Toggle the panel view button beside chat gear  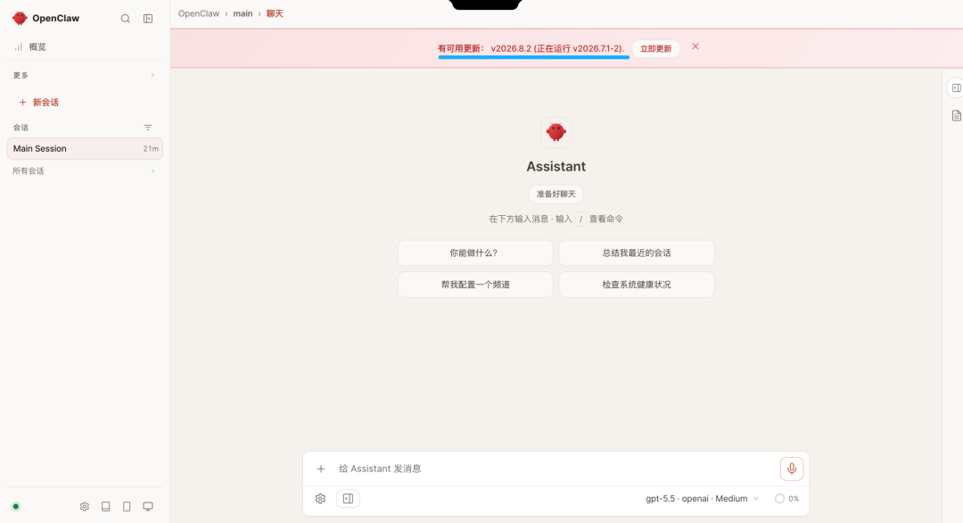tap(349, 498)
